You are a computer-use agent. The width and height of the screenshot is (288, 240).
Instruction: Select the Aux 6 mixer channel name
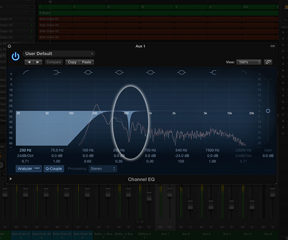tap(268, 234)
